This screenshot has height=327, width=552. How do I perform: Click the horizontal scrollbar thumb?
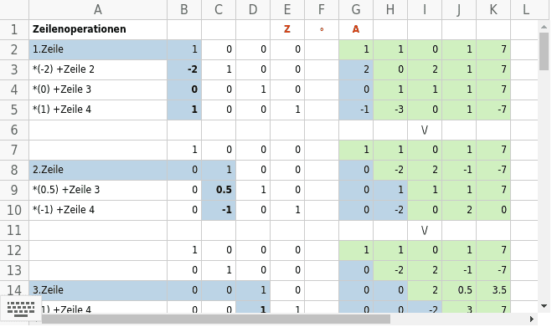pyautogui.click(x=216, y=319)
